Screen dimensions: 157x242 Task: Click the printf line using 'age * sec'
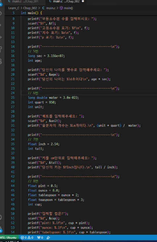pyautogui.click(x=69, y=79)
